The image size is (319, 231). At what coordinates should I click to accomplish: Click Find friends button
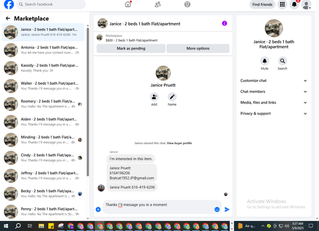click(262, 4)
